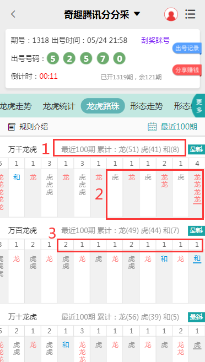
Task: Tap the 最新 badge for 万千龙虎
Action: point(196,149)
